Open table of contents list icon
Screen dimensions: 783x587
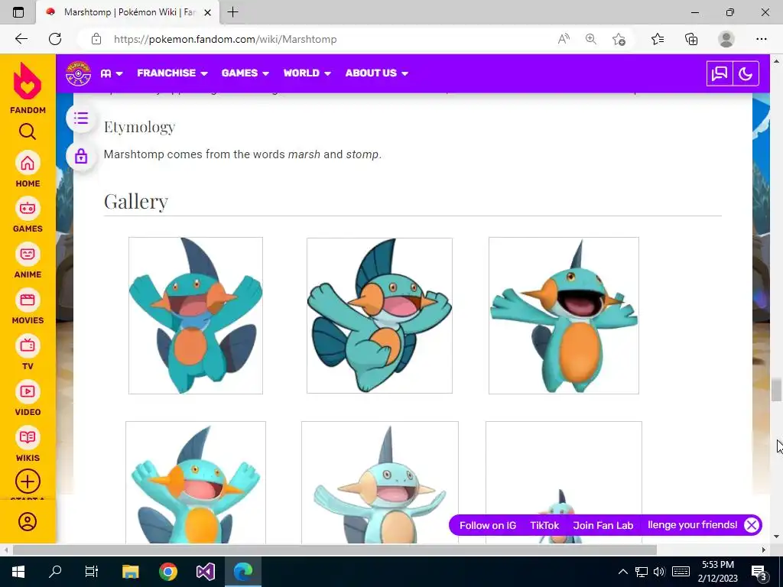81,118
